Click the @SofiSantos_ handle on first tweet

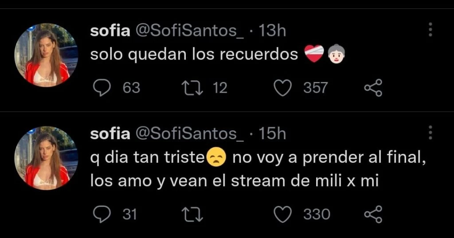coord(189,31)
